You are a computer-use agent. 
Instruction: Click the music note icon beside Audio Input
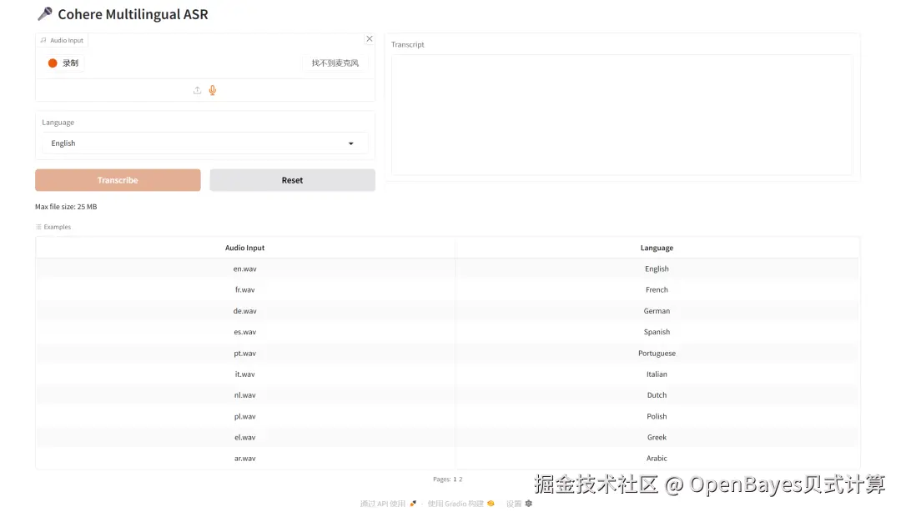click(x=42, y=39)
